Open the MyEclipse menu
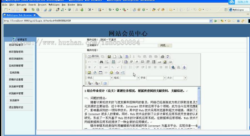This screenshot has height=136, width=250. pos(54,5)
